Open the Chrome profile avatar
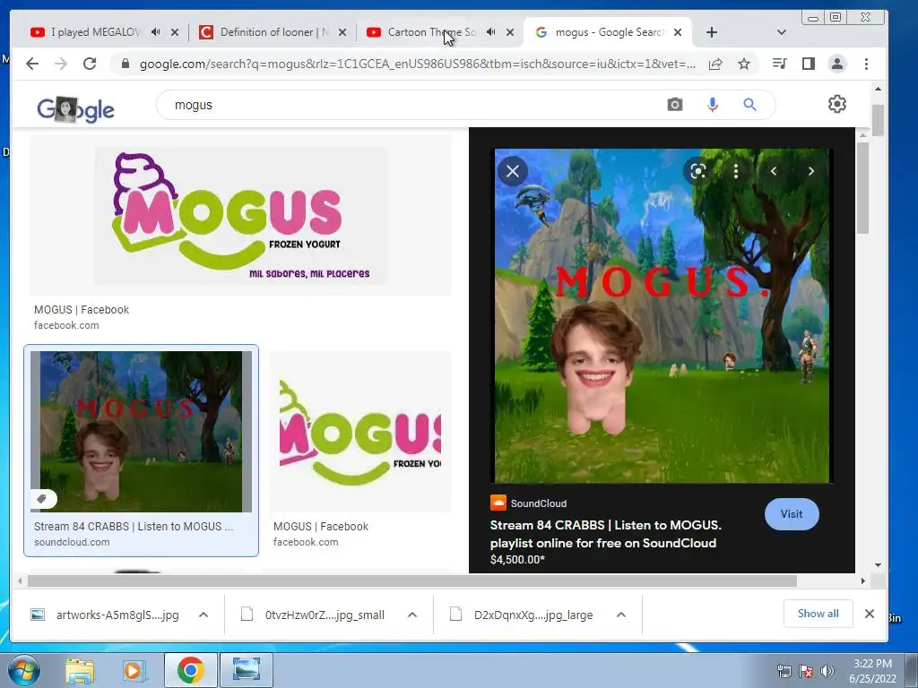Image resolution: width=918 pixels, height=688 pixels. 837,64
